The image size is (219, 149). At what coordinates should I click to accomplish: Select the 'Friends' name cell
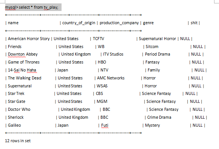coord(15,47)
